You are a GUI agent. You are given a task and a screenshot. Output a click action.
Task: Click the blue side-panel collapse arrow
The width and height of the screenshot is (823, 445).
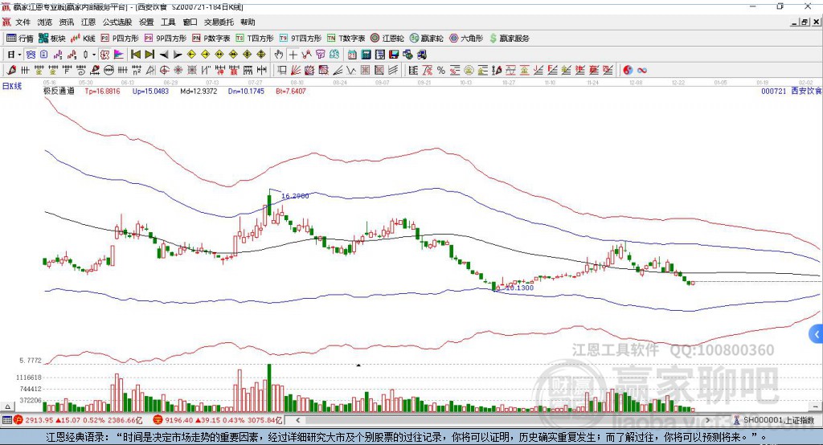click(817, 334)
